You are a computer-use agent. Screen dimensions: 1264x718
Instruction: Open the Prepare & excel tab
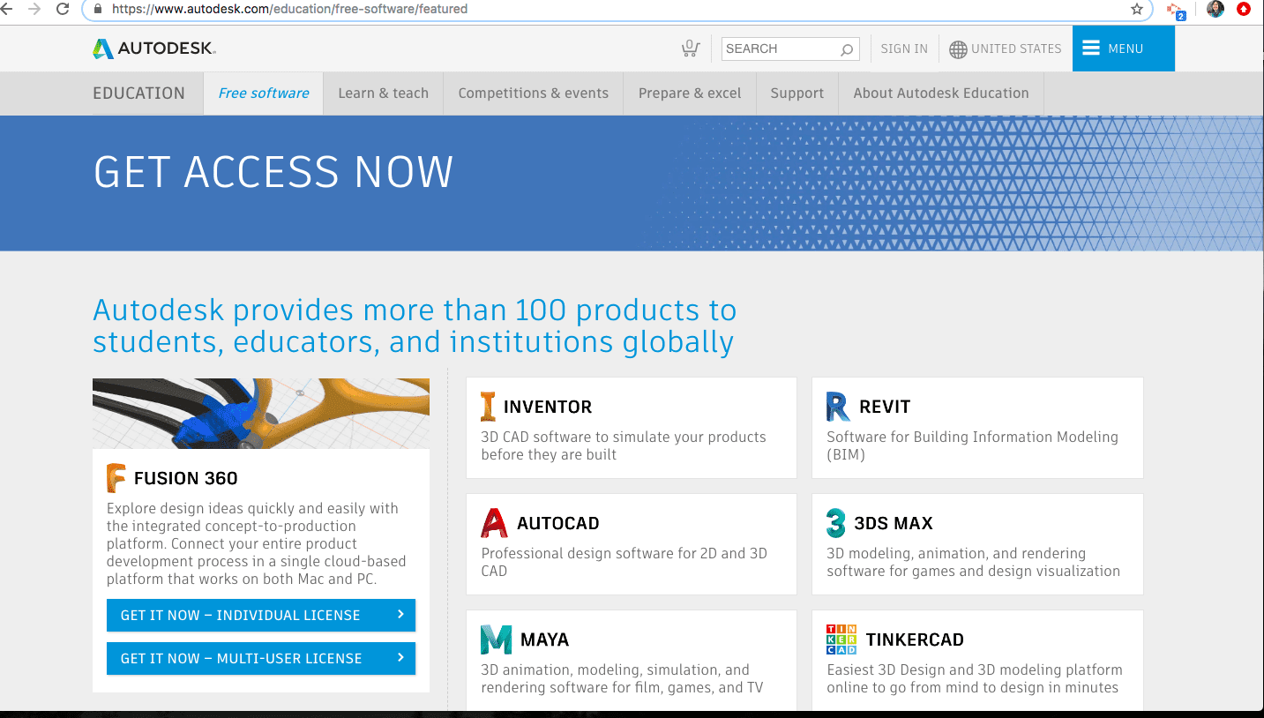[690, 93]
